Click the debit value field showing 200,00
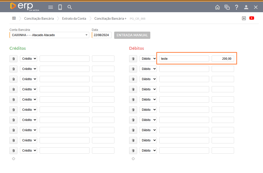Image resolution: width=263 pixels, height=173 pixels. [x=223, y=59]
